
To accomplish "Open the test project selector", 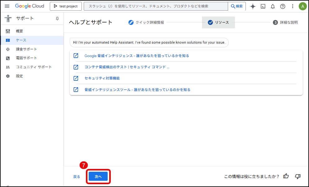I will click(66, 6).
